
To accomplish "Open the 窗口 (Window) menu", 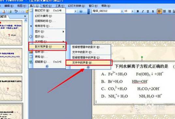I will (x=93, y=6).
